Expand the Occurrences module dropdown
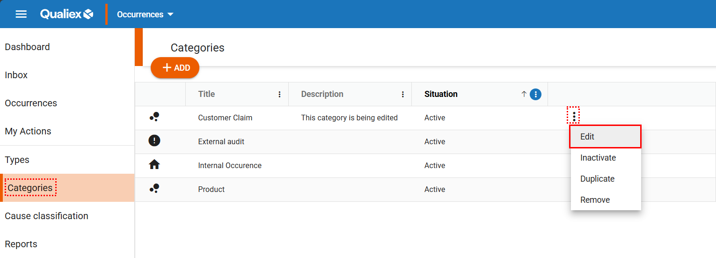The width and height of the screenshot is (716, 258). [x=145, y=15]
